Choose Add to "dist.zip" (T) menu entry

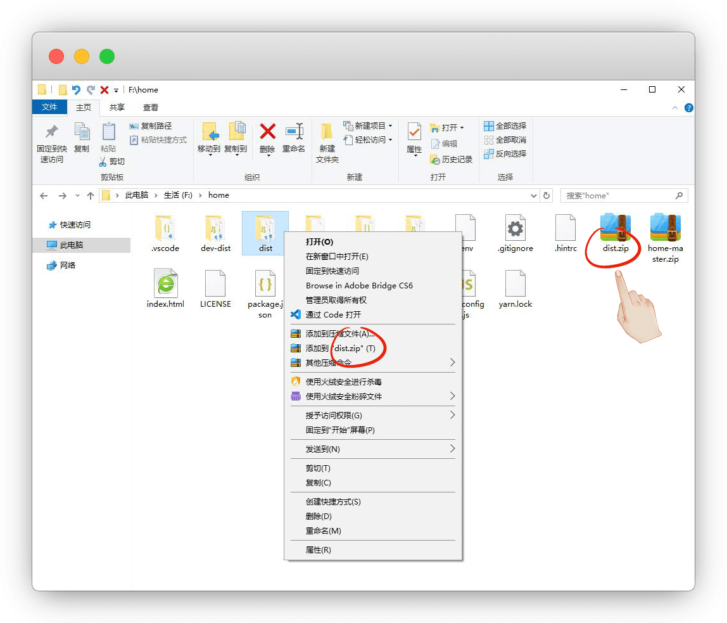(341, 348)
